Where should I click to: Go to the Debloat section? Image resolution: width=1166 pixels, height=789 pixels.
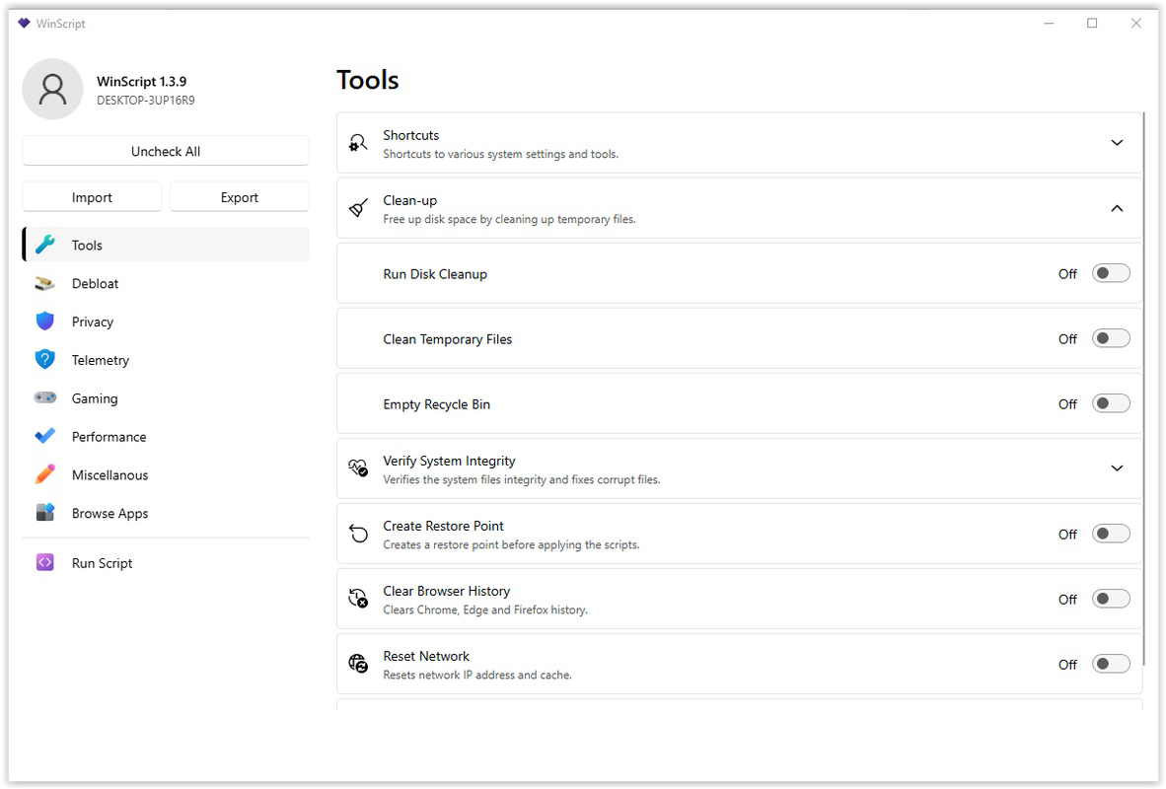pyautogui.click(x=166, y=283)
